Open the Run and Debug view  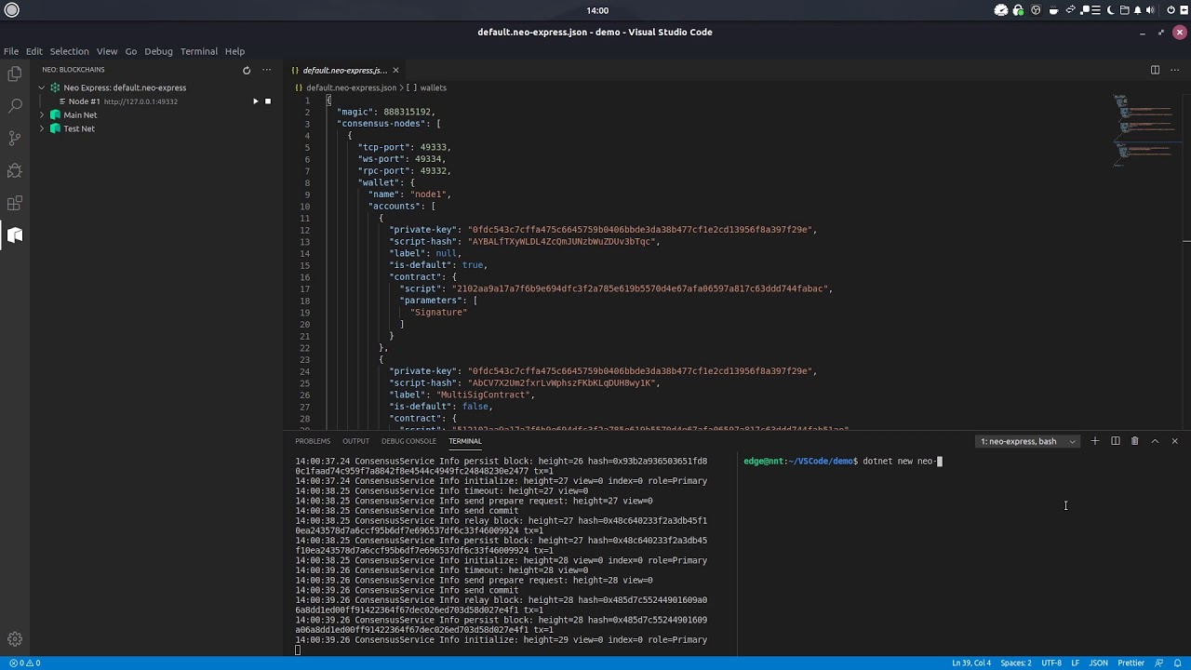click(15, 171)
